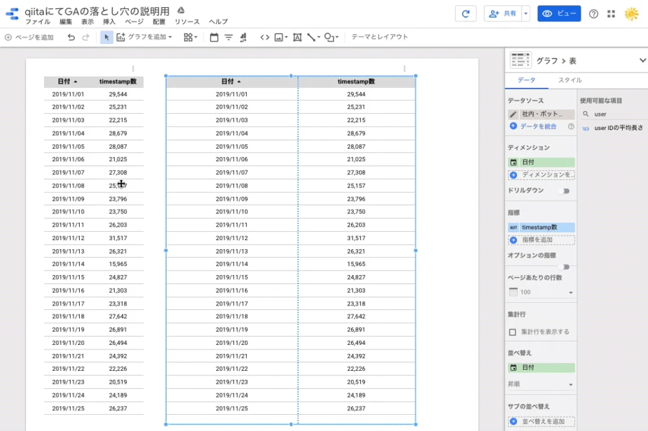The image size is (648, 431).
Task: Open the ascending sort order dropdown
Action: 541,384
